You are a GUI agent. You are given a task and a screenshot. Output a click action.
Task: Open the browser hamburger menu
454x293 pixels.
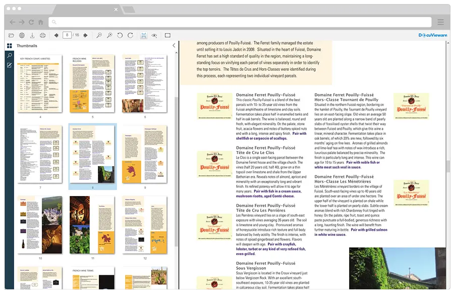pos(441,22)
